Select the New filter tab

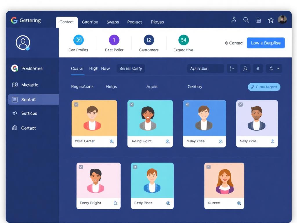pyautogui.click(x=105, y=69)
